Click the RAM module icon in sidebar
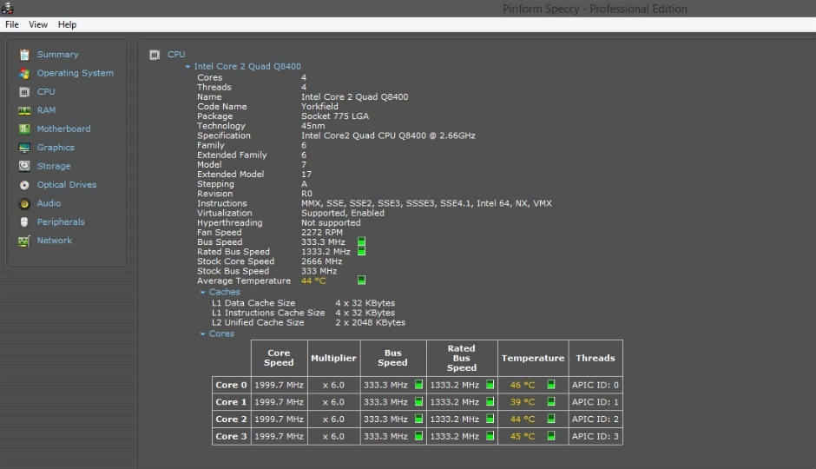 [x=24, y=110]
